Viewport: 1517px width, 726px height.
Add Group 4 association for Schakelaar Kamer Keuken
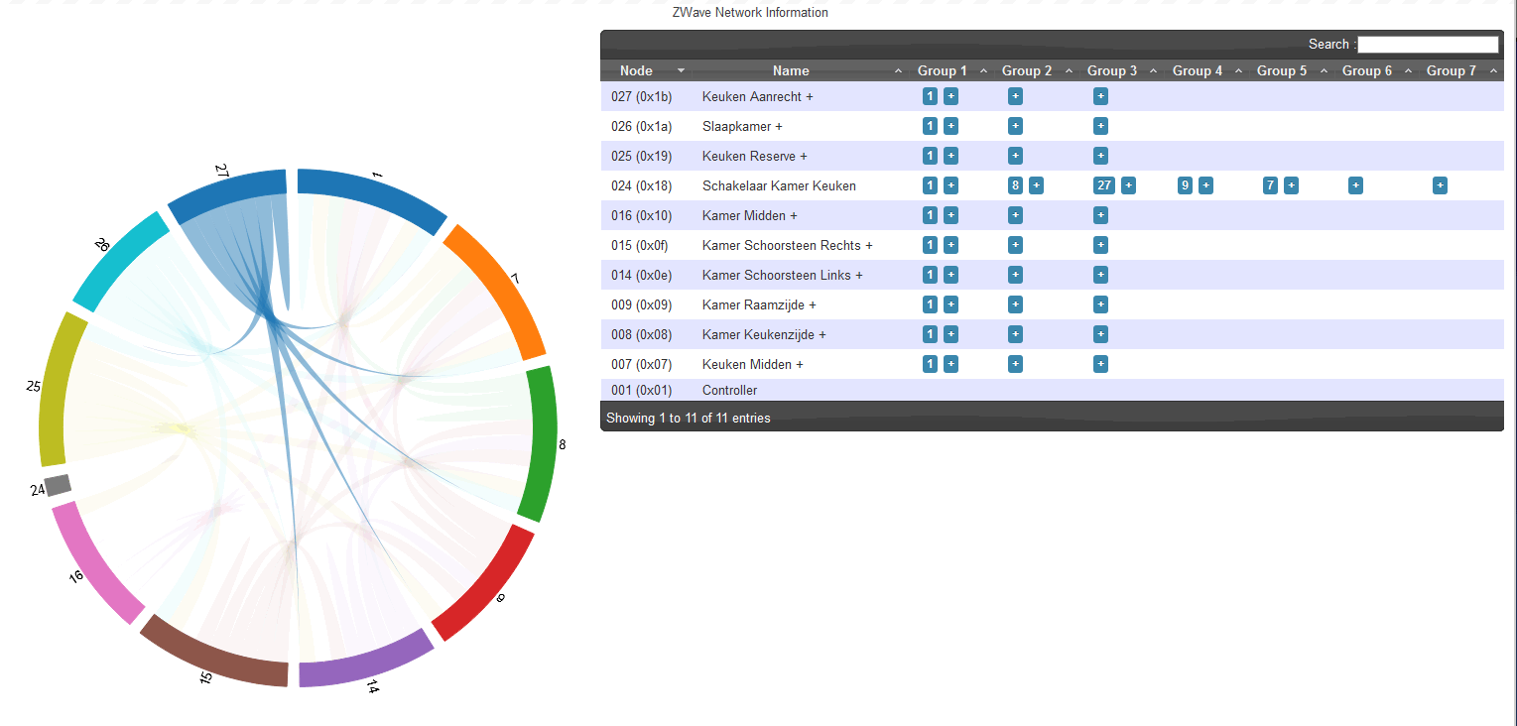pos(1205,185)
